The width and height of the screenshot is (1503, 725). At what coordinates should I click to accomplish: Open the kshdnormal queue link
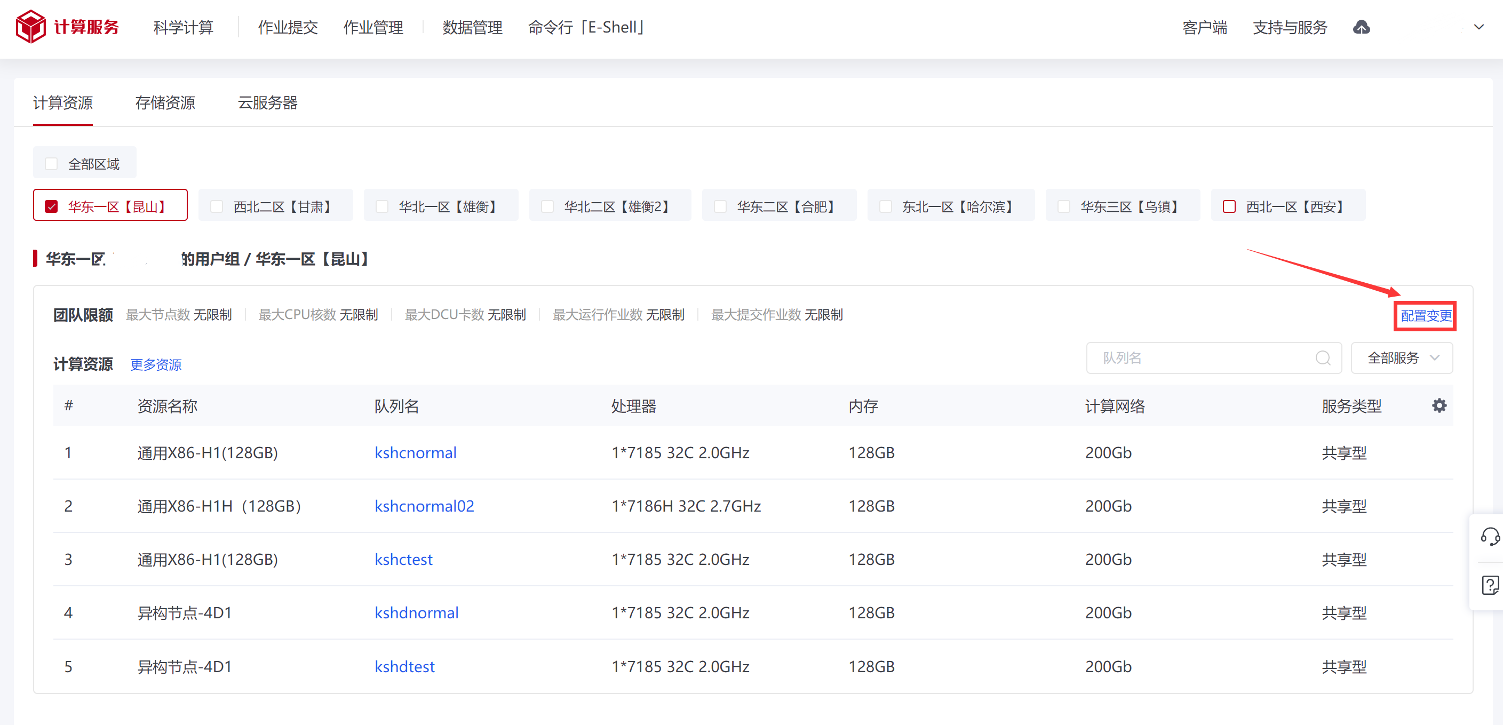417,612
